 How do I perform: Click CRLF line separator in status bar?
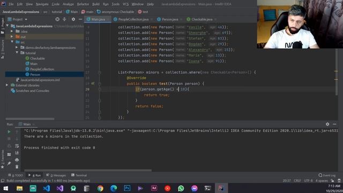297,181
